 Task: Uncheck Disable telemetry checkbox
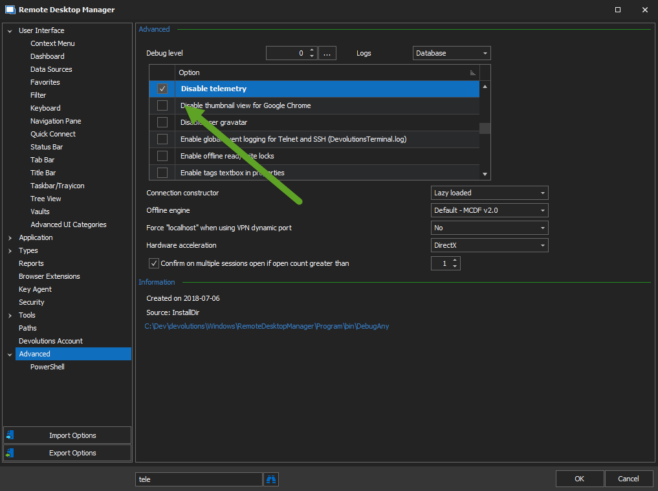pyautogui.click(x=162, y=89)
